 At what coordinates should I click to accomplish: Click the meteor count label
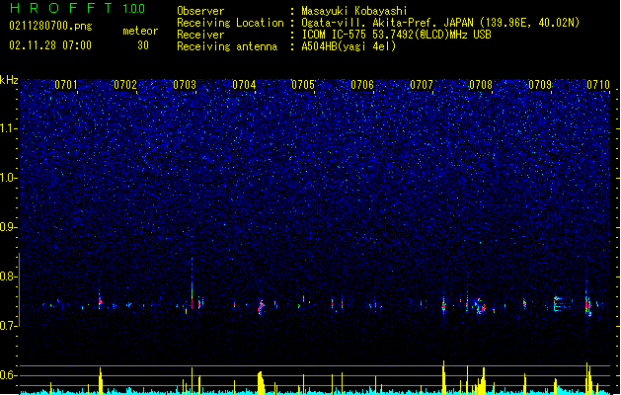click(x=140, y=31)
